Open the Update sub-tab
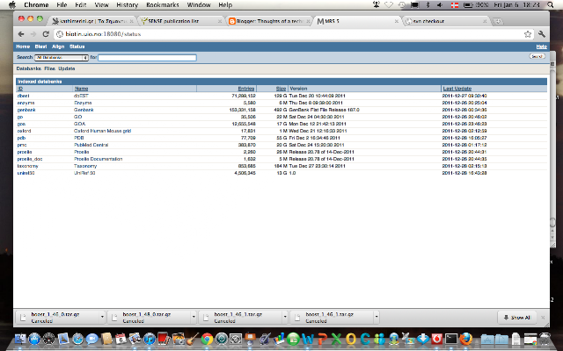The width and height of the screenshot is (563, 351). 67,68
